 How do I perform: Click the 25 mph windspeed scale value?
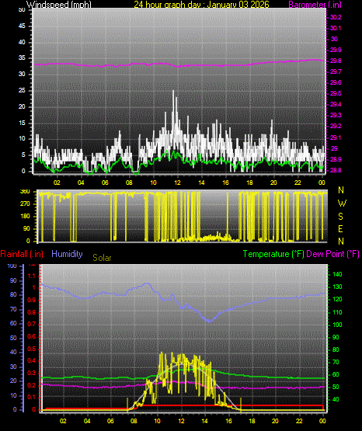coord(22,90)
